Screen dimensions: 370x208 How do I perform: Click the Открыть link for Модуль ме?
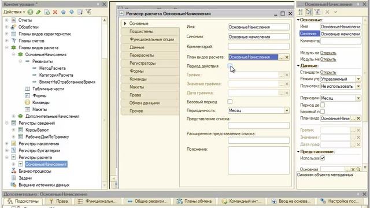coord(328,59)
